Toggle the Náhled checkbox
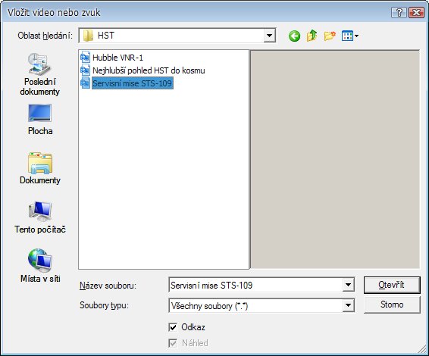This screenshot has height=356, width=429. click(x=173, y=343)
